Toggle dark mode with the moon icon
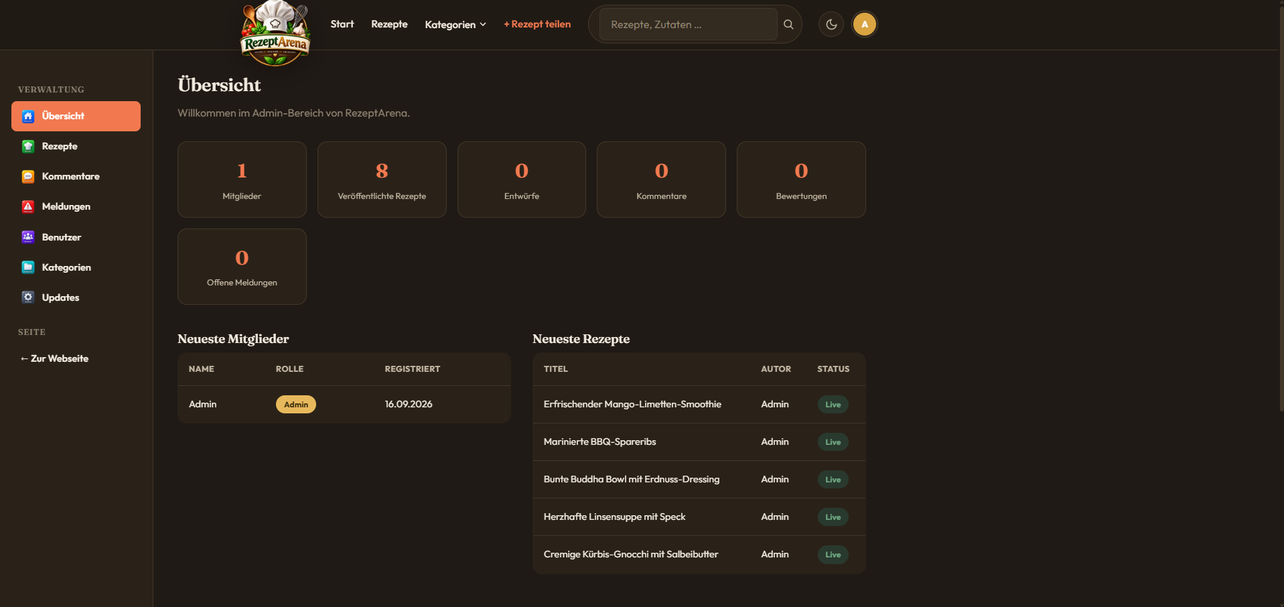1284x607 pixels. (x=831, y=25)
